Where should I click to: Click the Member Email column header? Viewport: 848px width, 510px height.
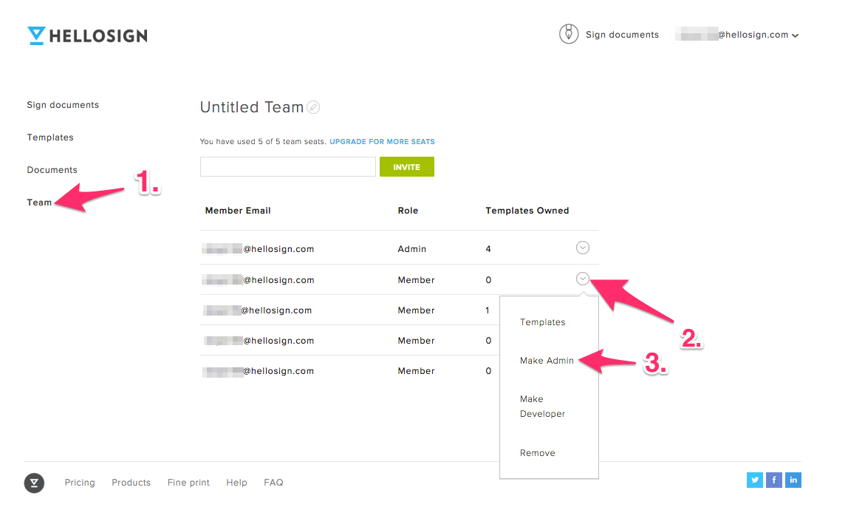[238, 211]
